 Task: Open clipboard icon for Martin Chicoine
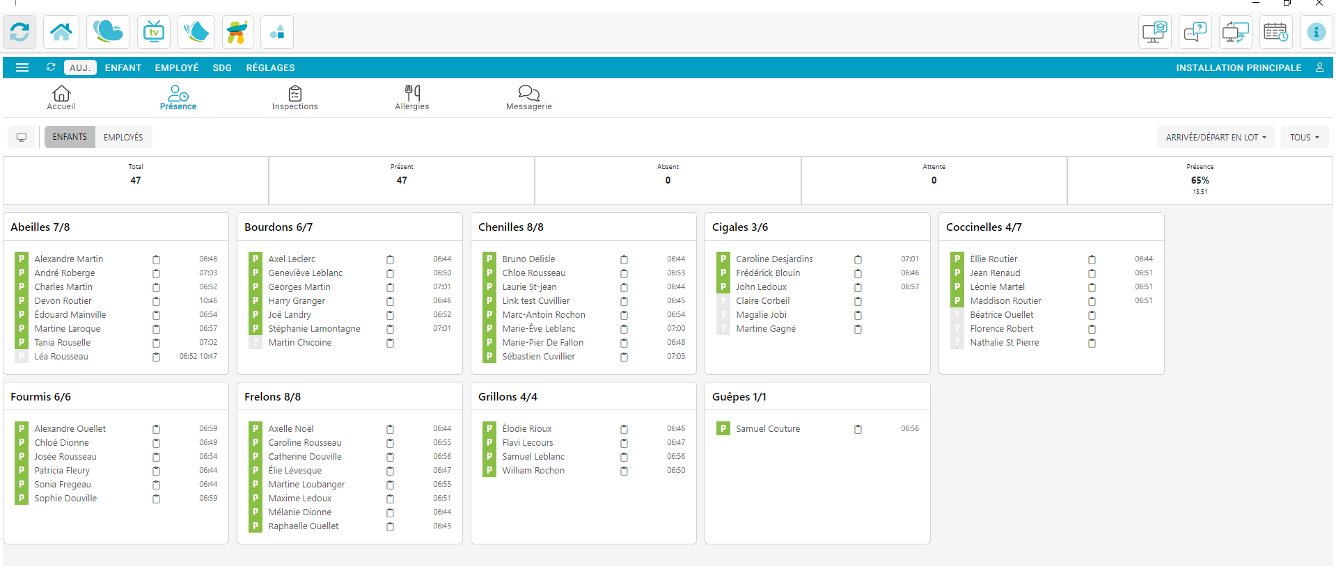click(390, 343)
